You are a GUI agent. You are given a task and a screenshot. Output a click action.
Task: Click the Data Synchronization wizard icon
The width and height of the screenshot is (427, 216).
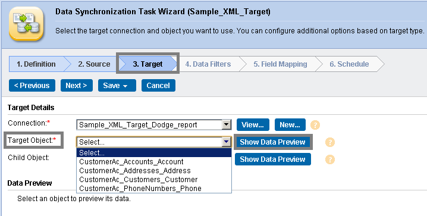pos(26,24)
